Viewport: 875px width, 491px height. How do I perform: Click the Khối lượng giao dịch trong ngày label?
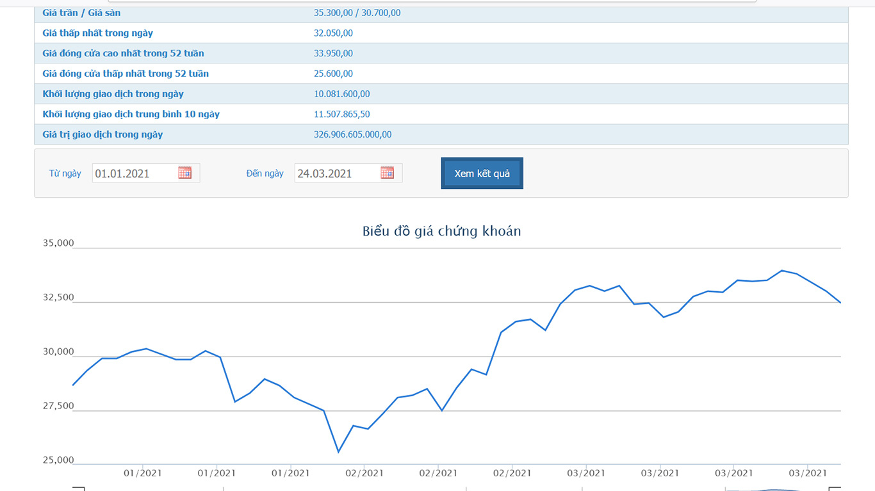click(x=113, y=94)
